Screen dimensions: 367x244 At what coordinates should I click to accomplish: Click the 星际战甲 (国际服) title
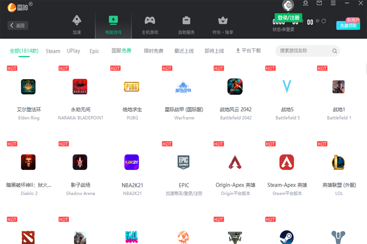pyautogui.click(x=184, y=109)
